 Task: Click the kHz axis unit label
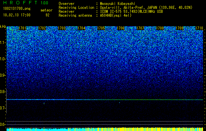pos(3,27)
